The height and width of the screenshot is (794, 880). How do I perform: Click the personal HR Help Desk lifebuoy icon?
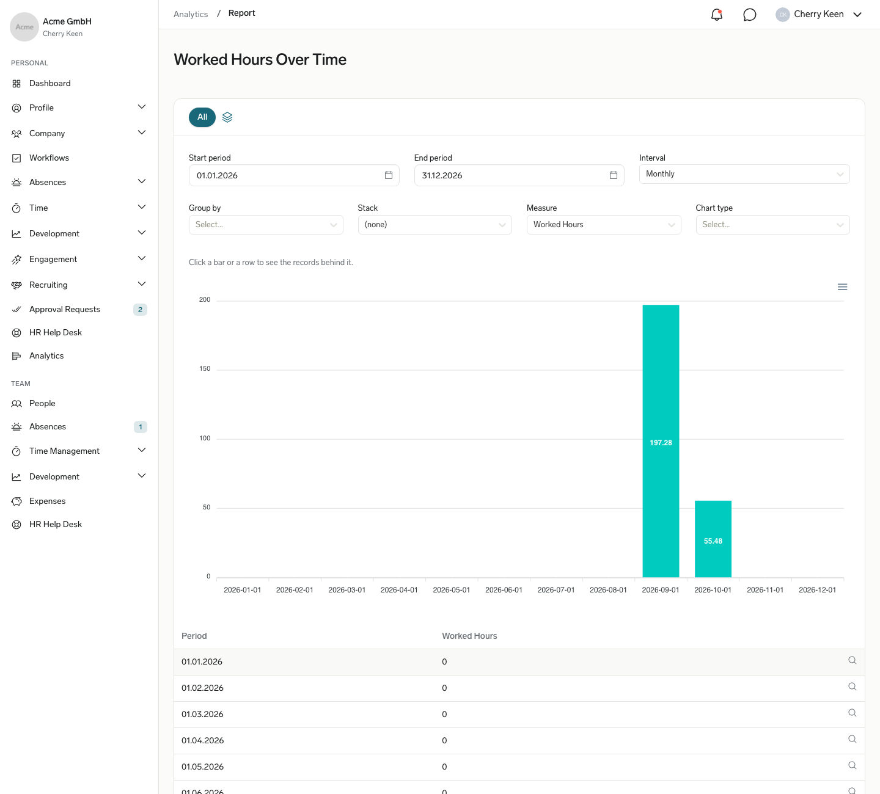[x=16, y=333]
